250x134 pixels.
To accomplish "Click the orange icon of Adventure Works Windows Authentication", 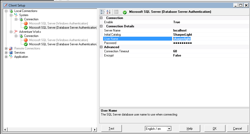I will tap(26, 40).
